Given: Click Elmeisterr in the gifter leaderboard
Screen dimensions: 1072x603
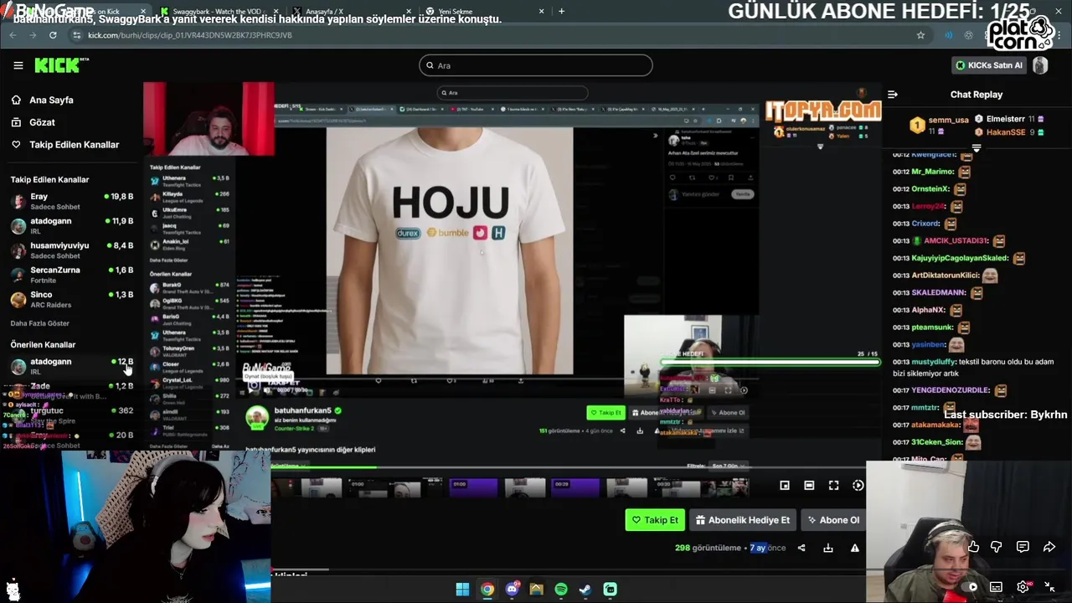Looking at the screenshot, I should pyautogui.click(x=1005, y=119).
